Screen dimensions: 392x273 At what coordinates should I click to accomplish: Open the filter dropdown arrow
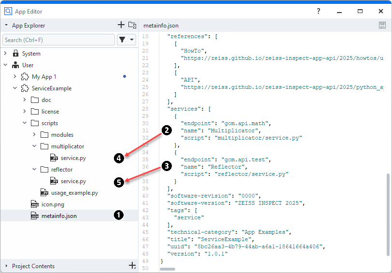click(132, 40)
